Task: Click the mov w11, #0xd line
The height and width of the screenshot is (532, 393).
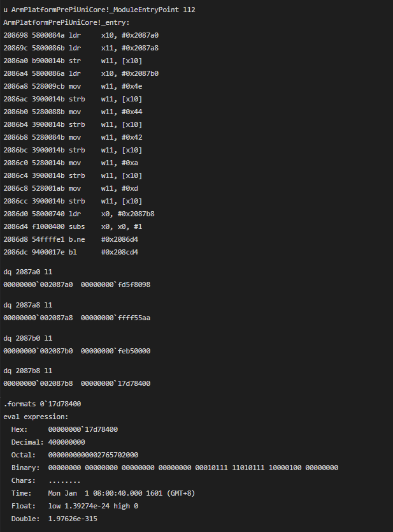Action: click(x=71, y=188)
